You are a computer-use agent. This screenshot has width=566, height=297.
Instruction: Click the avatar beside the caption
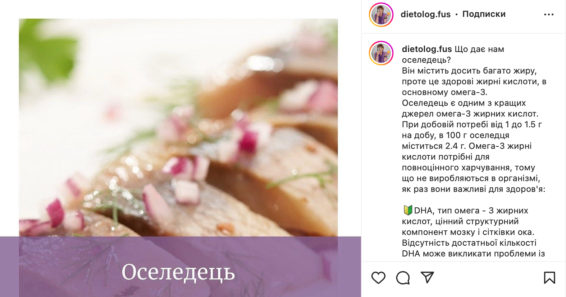coord(381,53)
